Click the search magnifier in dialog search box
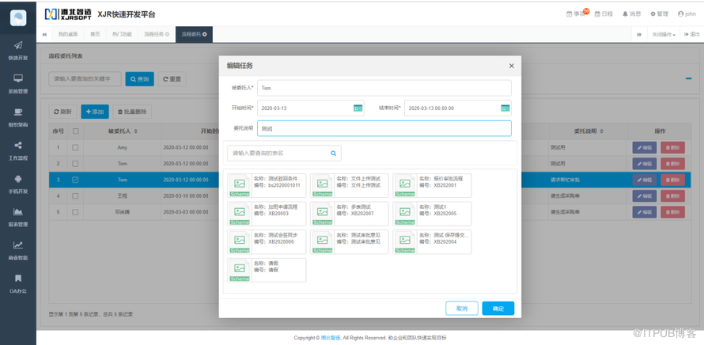Image resolution: width=704 pixels, height=345 pixels. pos(334,154)
